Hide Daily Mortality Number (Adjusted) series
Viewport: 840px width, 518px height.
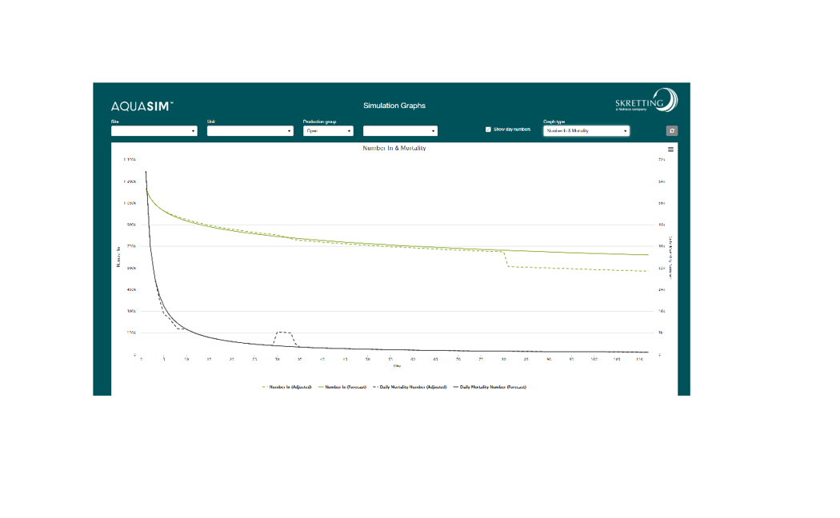[413, 386]
